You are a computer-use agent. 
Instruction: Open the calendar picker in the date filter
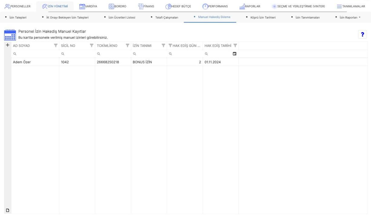pyautogui.click(x=234, y=54)
